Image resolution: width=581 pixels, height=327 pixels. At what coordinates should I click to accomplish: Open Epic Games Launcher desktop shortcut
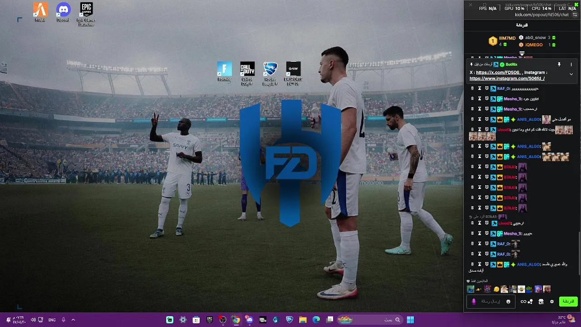(86, 14)
